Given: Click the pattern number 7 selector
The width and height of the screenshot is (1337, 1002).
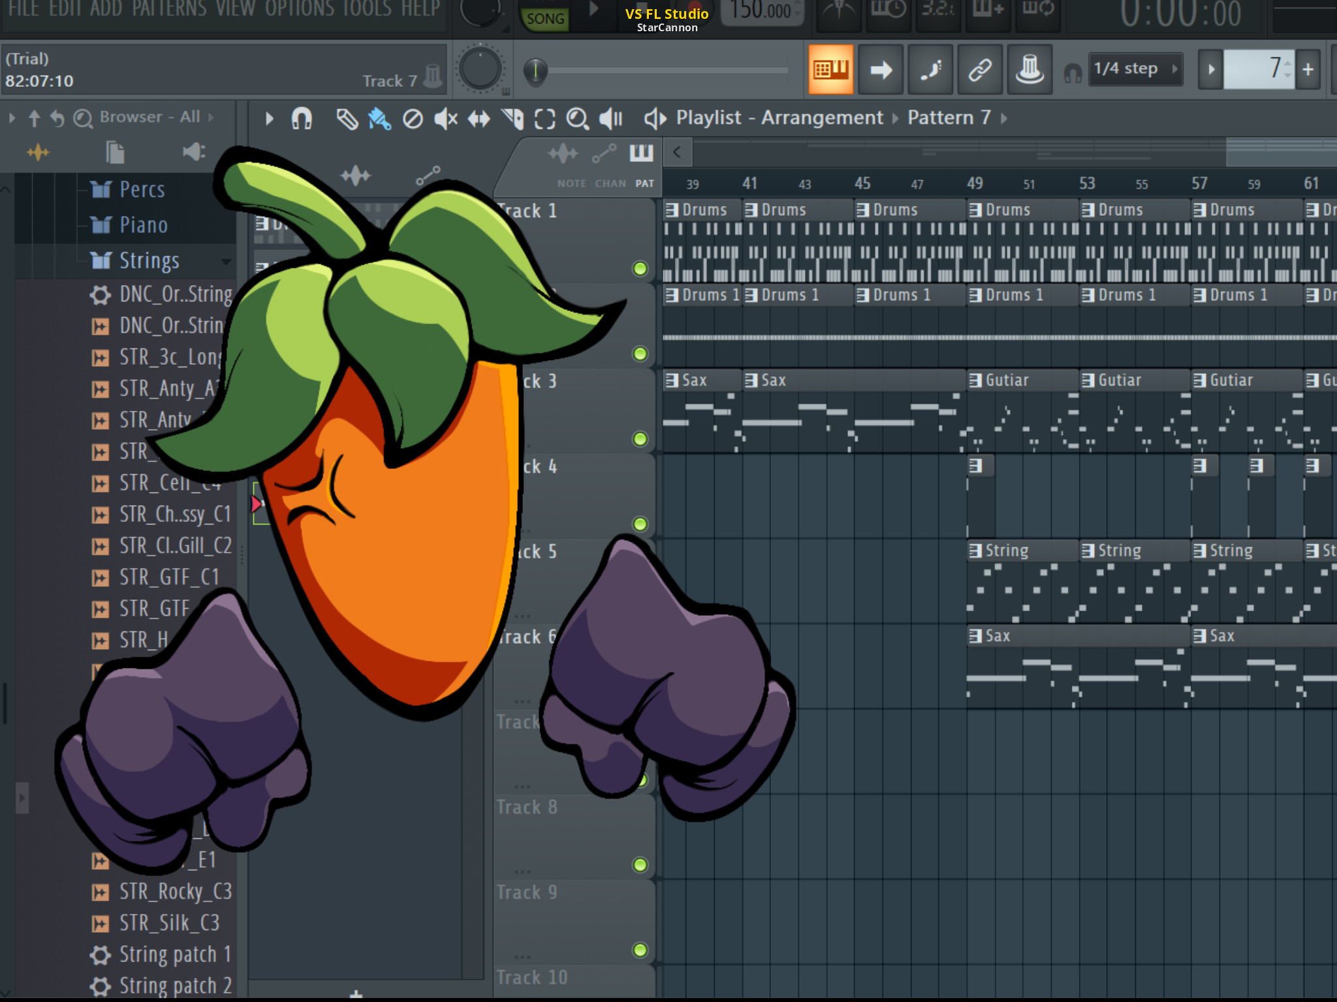Looking at the screenshot, I should point(1259,68).
